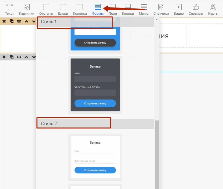
Task: Choose the white Заявка form template
Action: (x=95, y=157)
